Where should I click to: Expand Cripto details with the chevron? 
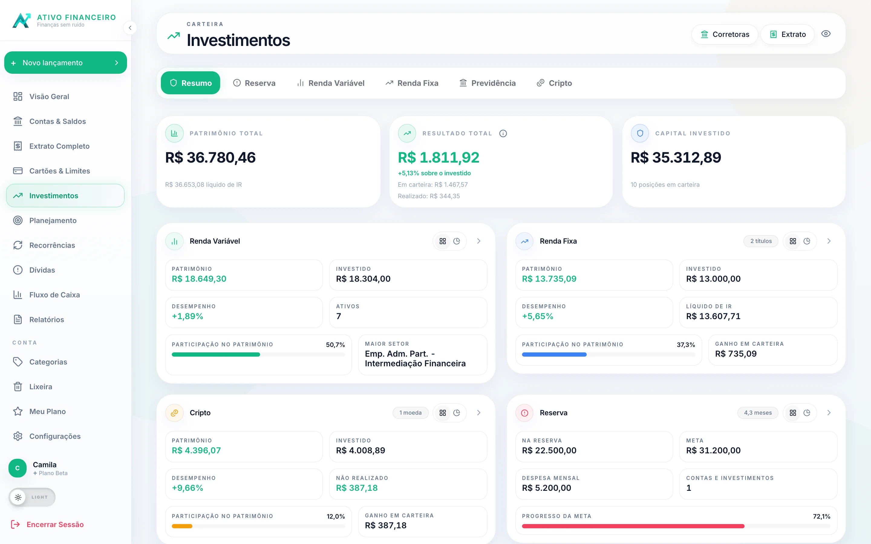(x=479, y=413)
